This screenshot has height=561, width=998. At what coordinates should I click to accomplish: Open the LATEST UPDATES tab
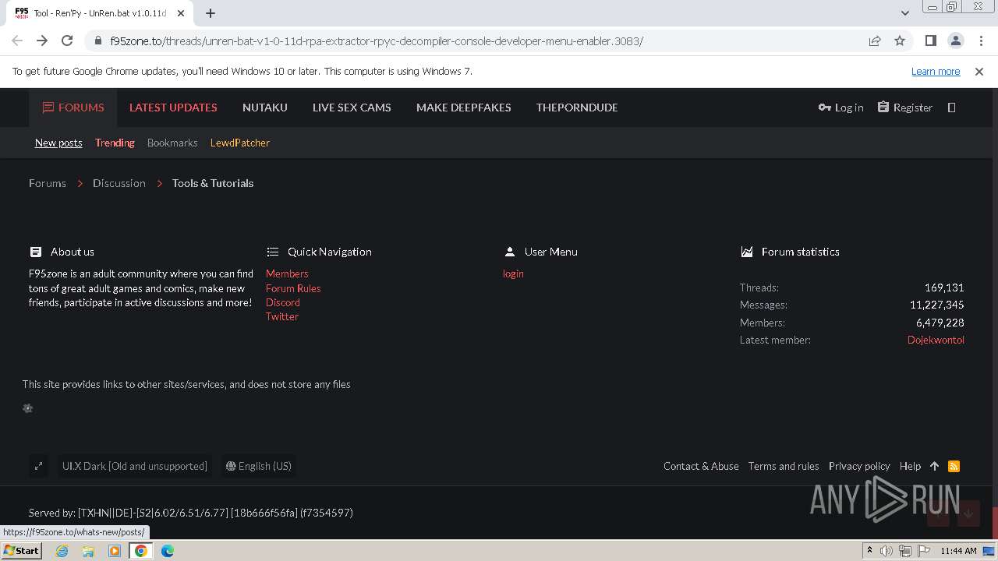pyautogui.click(x=173, y=108)
